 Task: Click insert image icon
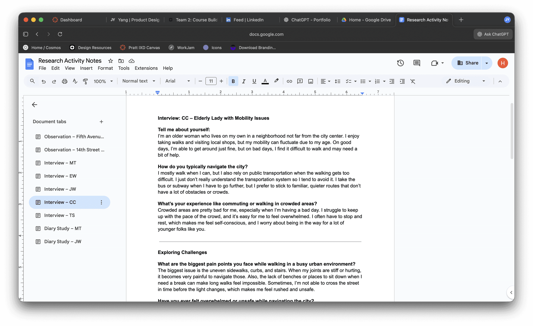pos(310,81)
